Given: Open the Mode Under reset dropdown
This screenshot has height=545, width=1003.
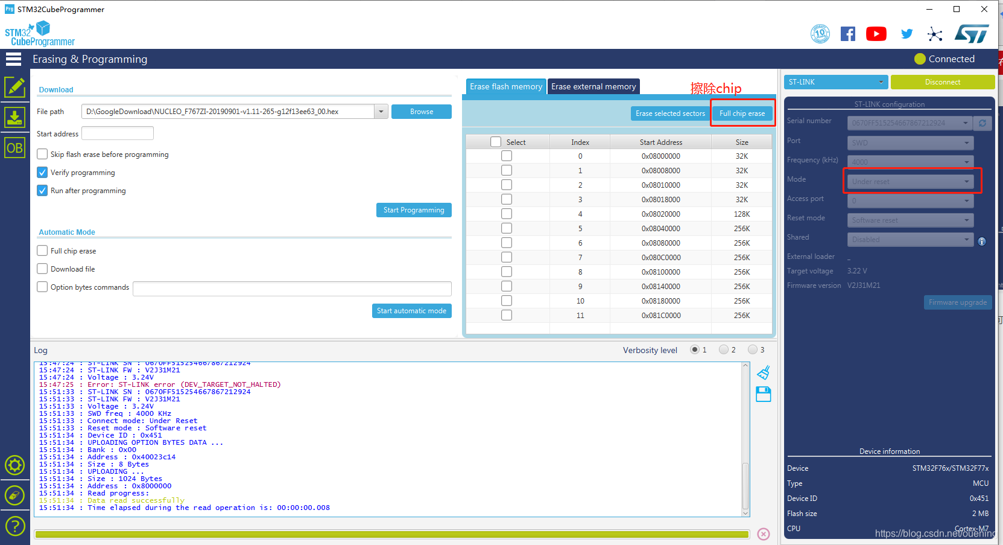Looking at the screenshot, I should [910, 182].
